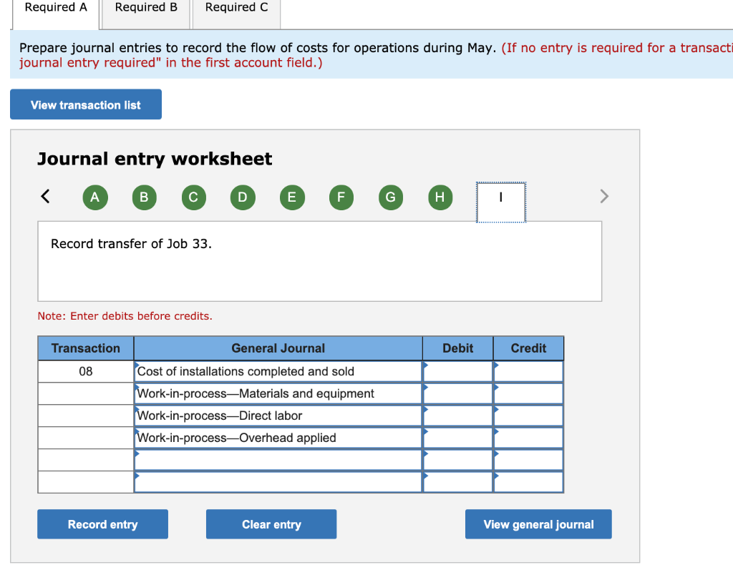
Task: Go back using the left navigation chevron
Action: (45, 196)
